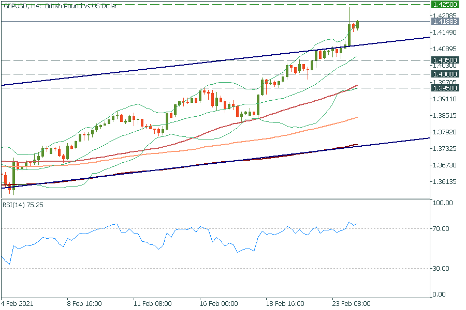Screen dimensions: 466x310
Task: Click the 1.36135 price axis label
Action: [445, 181]
